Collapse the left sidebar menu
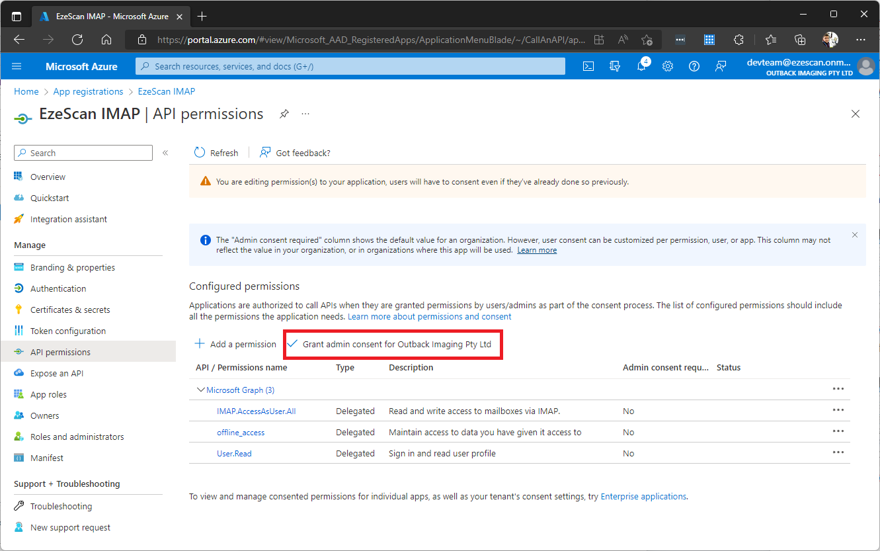The image size is (880, 551). (x=165, y=153)
